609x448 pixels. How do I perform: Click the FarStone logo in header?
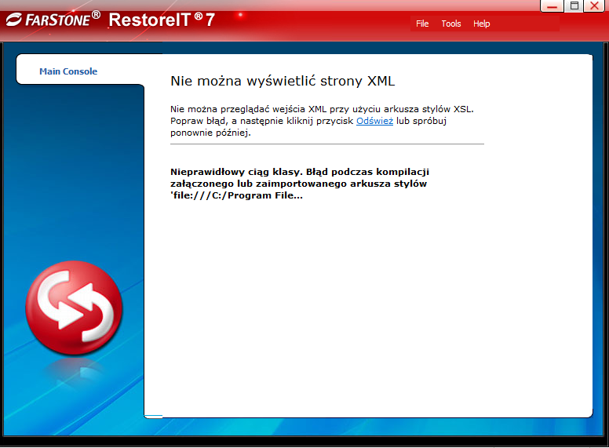coord(53,20)
